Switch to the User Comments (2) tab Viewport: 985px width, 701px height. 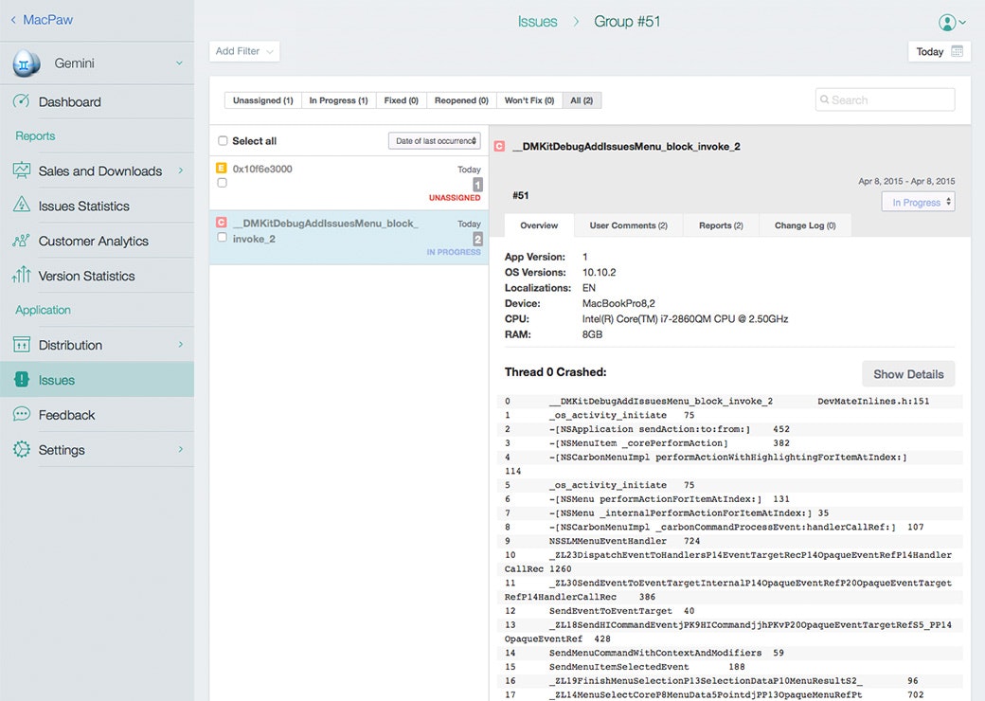[x=628, y=225]
